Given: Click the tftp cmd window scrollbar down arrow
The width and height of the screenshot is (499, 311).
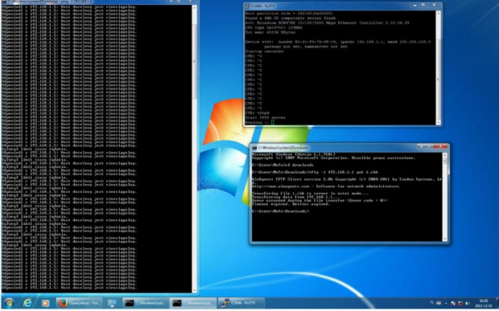Looking at the screenshot, I should [x=444, y=239].
